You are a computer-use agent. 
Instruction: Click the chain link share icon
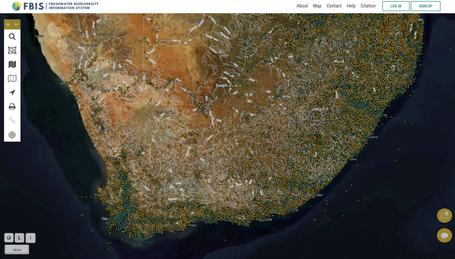click(12, 121)
